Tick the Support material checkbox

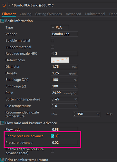(53, 47)
